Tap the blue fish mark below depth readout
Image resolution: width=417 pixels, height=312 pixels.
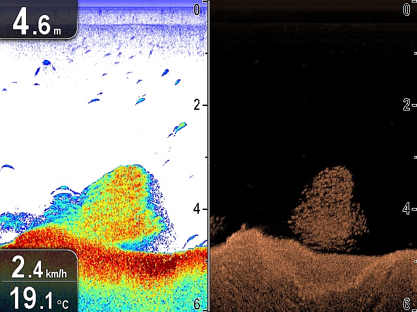click(47, 62)
